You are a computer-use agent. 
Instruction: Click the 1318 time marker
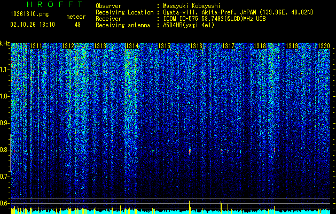(x=260, y=46)
